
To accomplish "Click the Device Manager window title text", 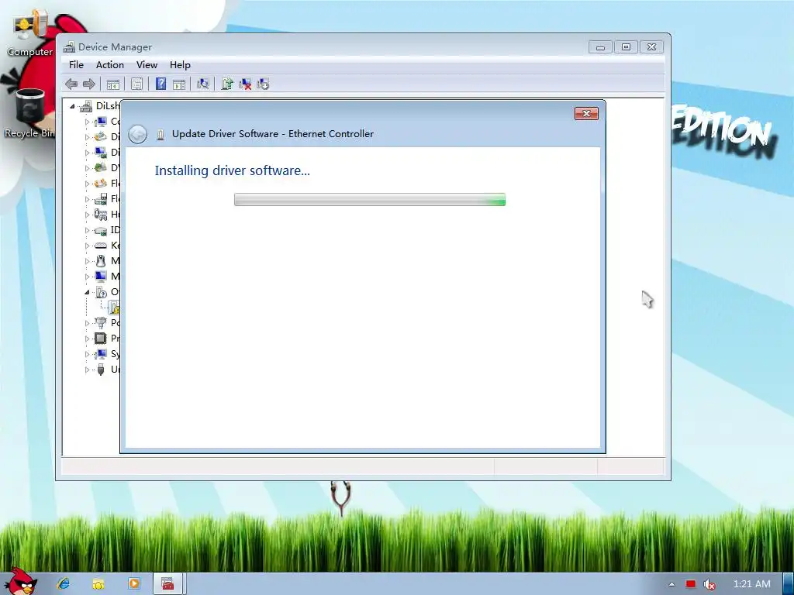I will (x=115, y=47).
